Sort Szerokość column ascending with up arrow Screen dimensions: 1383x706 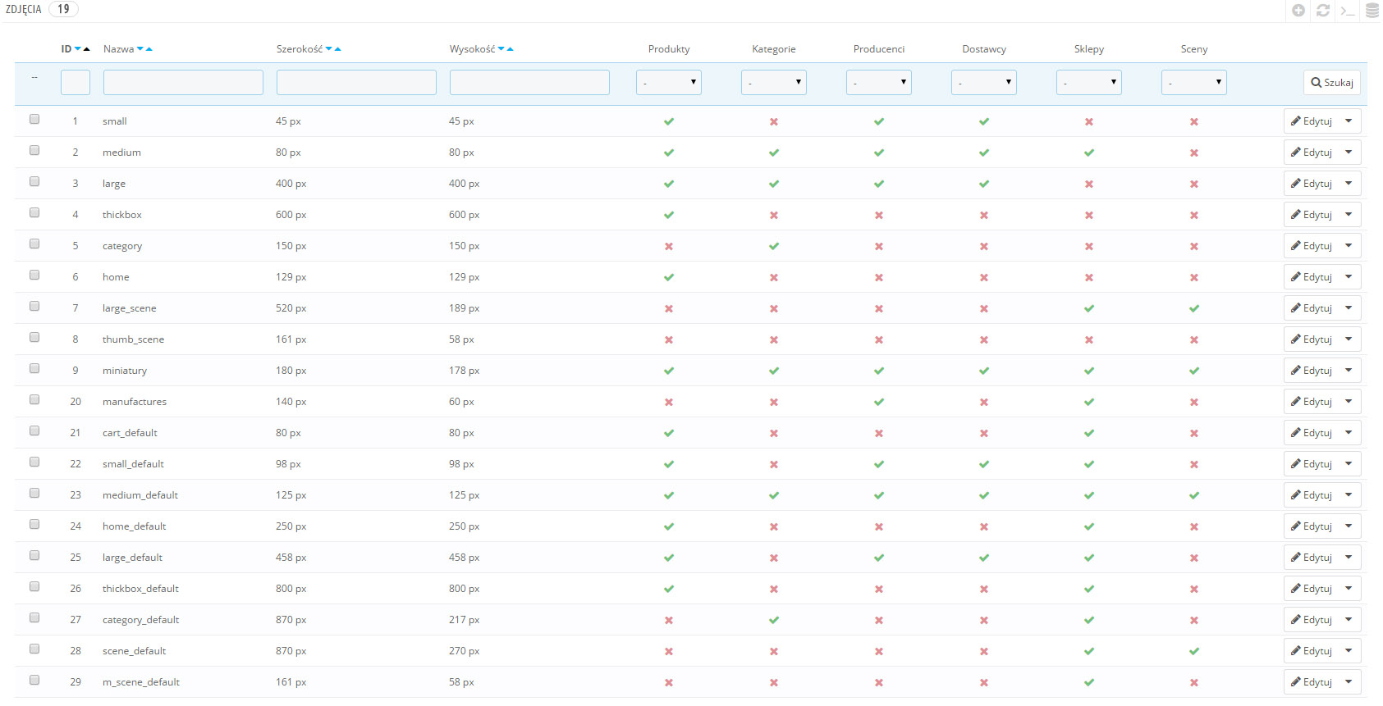tap(337, 49)
